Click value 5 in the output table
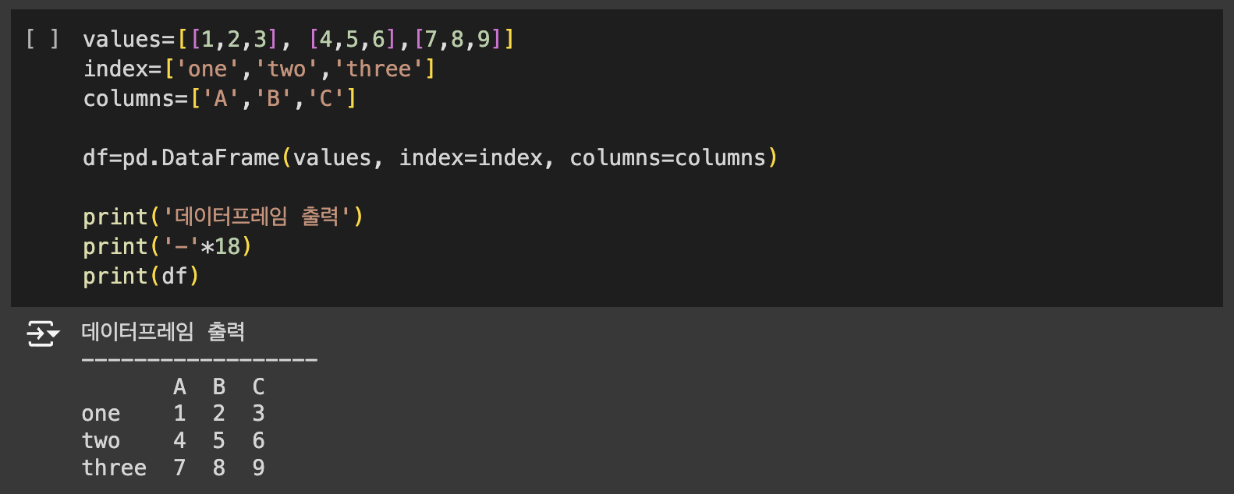 [x=219, y=441]
